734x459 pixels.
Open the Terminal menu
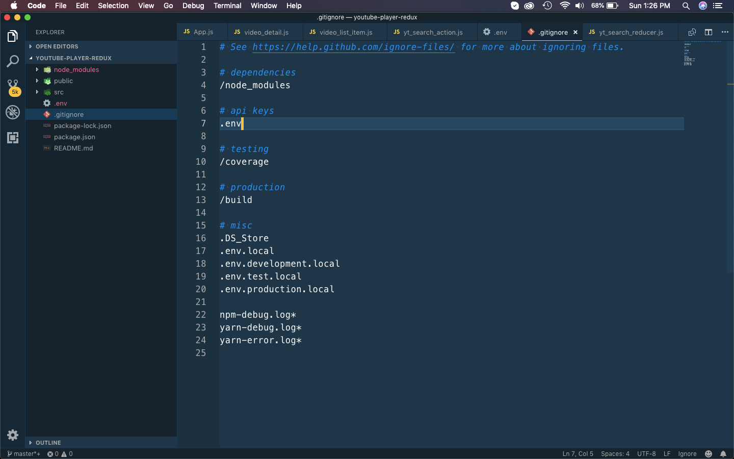227,6
